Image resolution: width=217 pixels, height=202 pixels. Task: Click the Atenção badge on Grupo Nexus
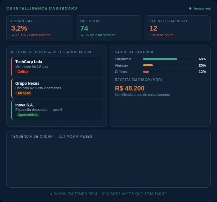tap(24, 93)
